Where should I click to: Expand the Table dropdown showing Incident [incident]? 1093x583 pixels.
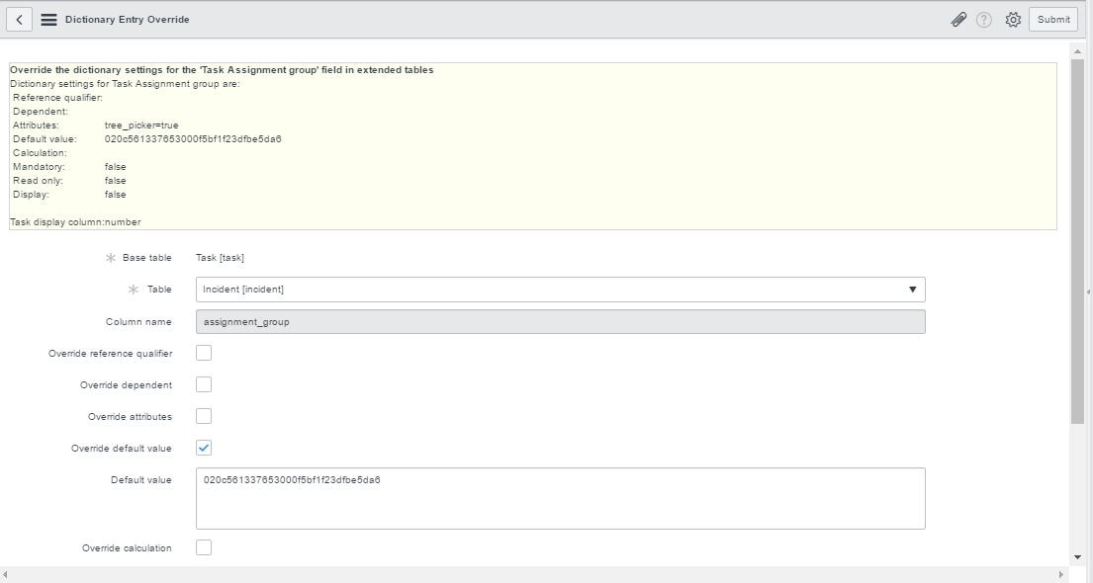561,290
